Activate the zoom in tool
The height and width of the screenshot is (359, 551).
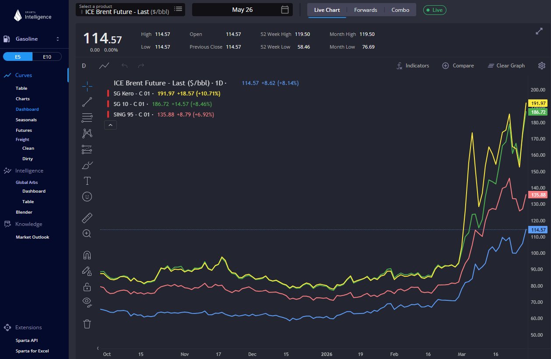point(87,233)
